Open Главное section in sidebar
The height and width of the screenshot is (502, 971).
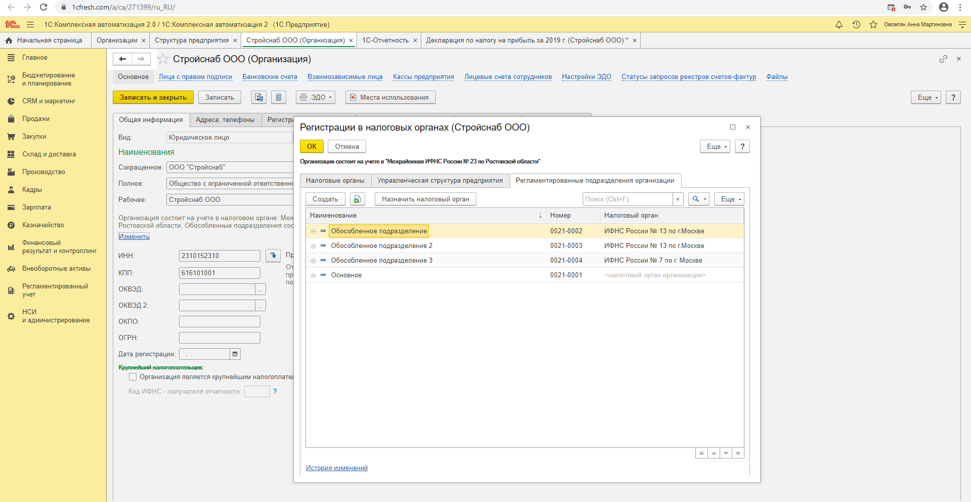(x=53, y=58)
